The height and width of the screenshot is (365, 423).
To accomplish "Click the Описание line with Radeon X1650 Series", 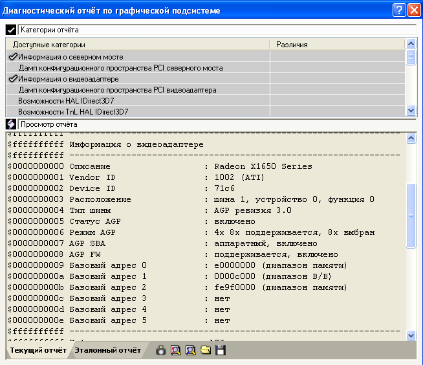I will click(160, 166).
